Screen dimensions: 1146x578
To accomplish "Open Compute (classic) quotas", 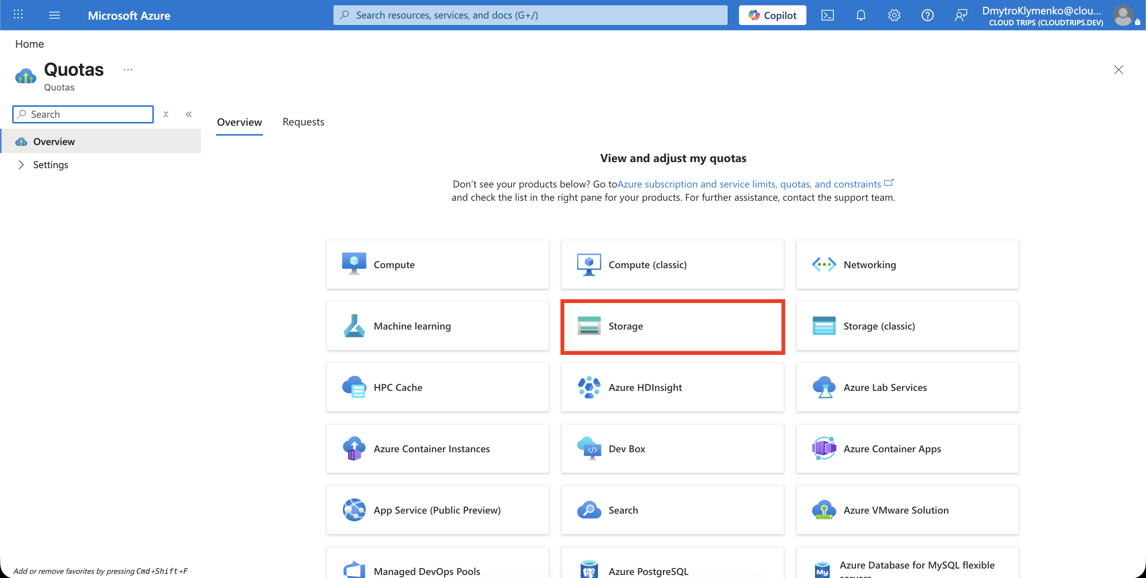I will (672, 264).
